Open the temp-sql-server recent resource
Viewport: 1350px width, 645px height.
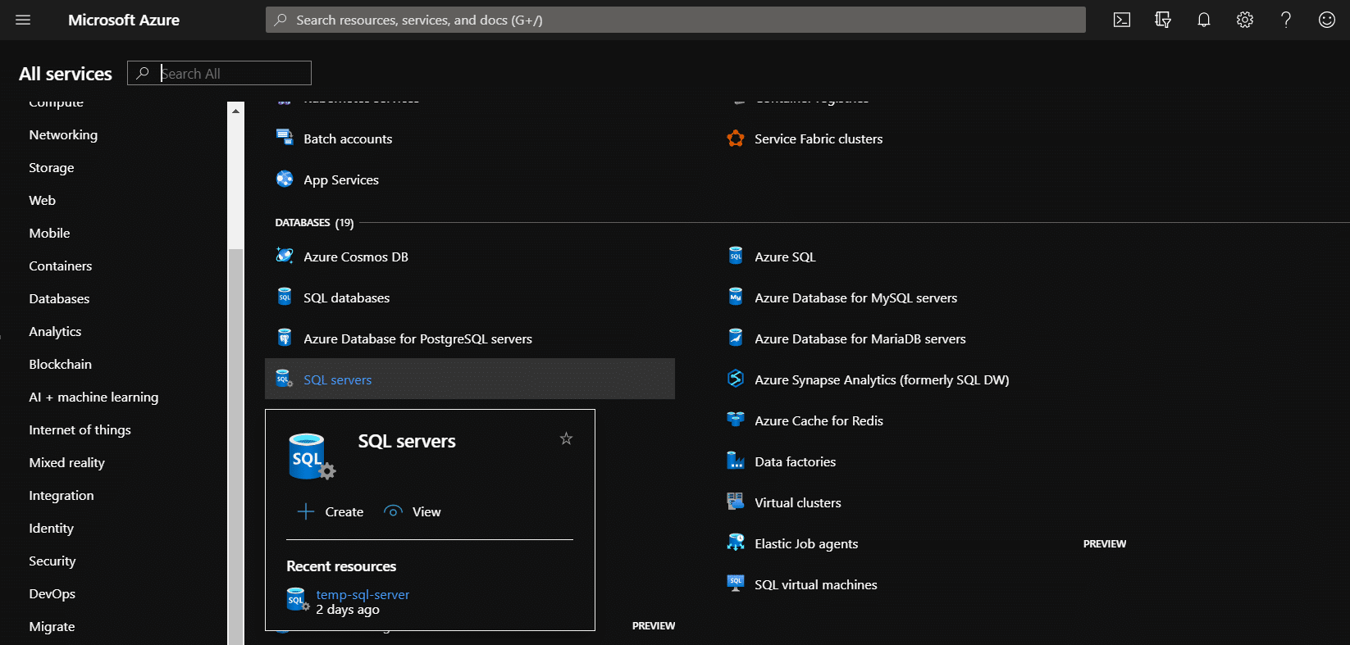pyautogui.click(x=363, y=594)
